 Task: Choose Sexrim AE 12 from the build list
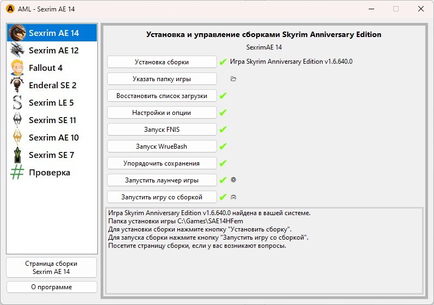(x=53, y=51)
